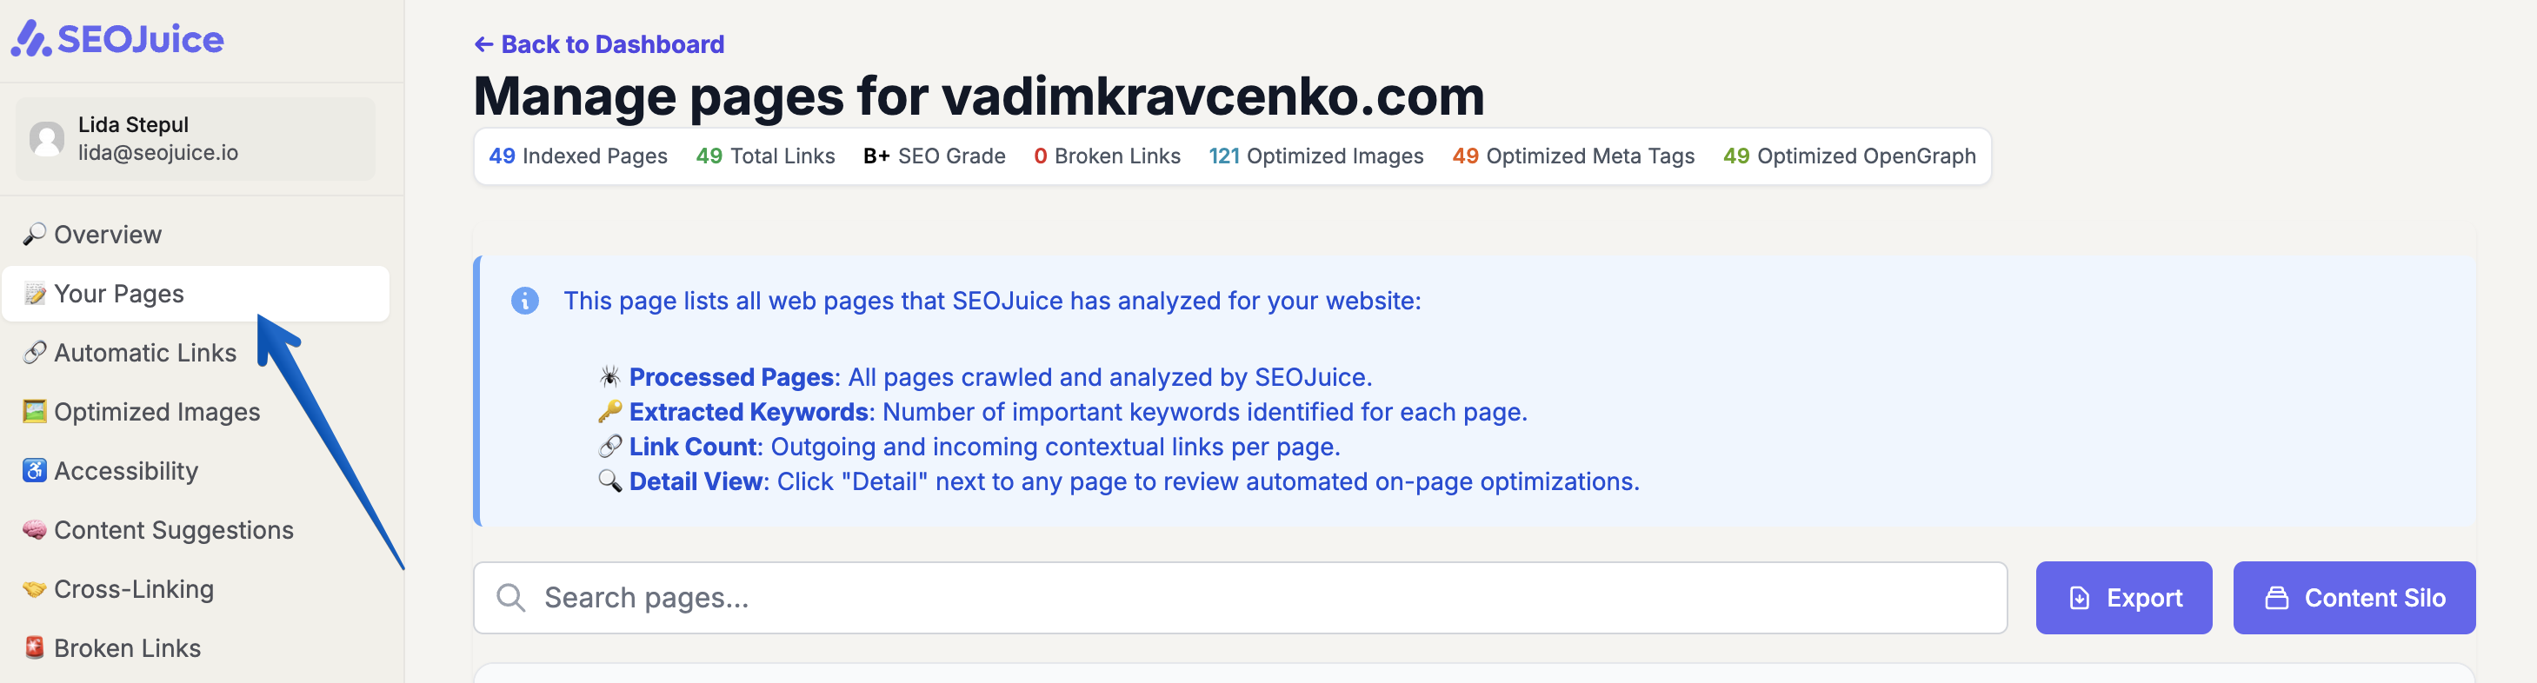Select the Your Pages menu entry
Image resolution: width=2537 pixels, height=683 pixels.
coord(118,292)
